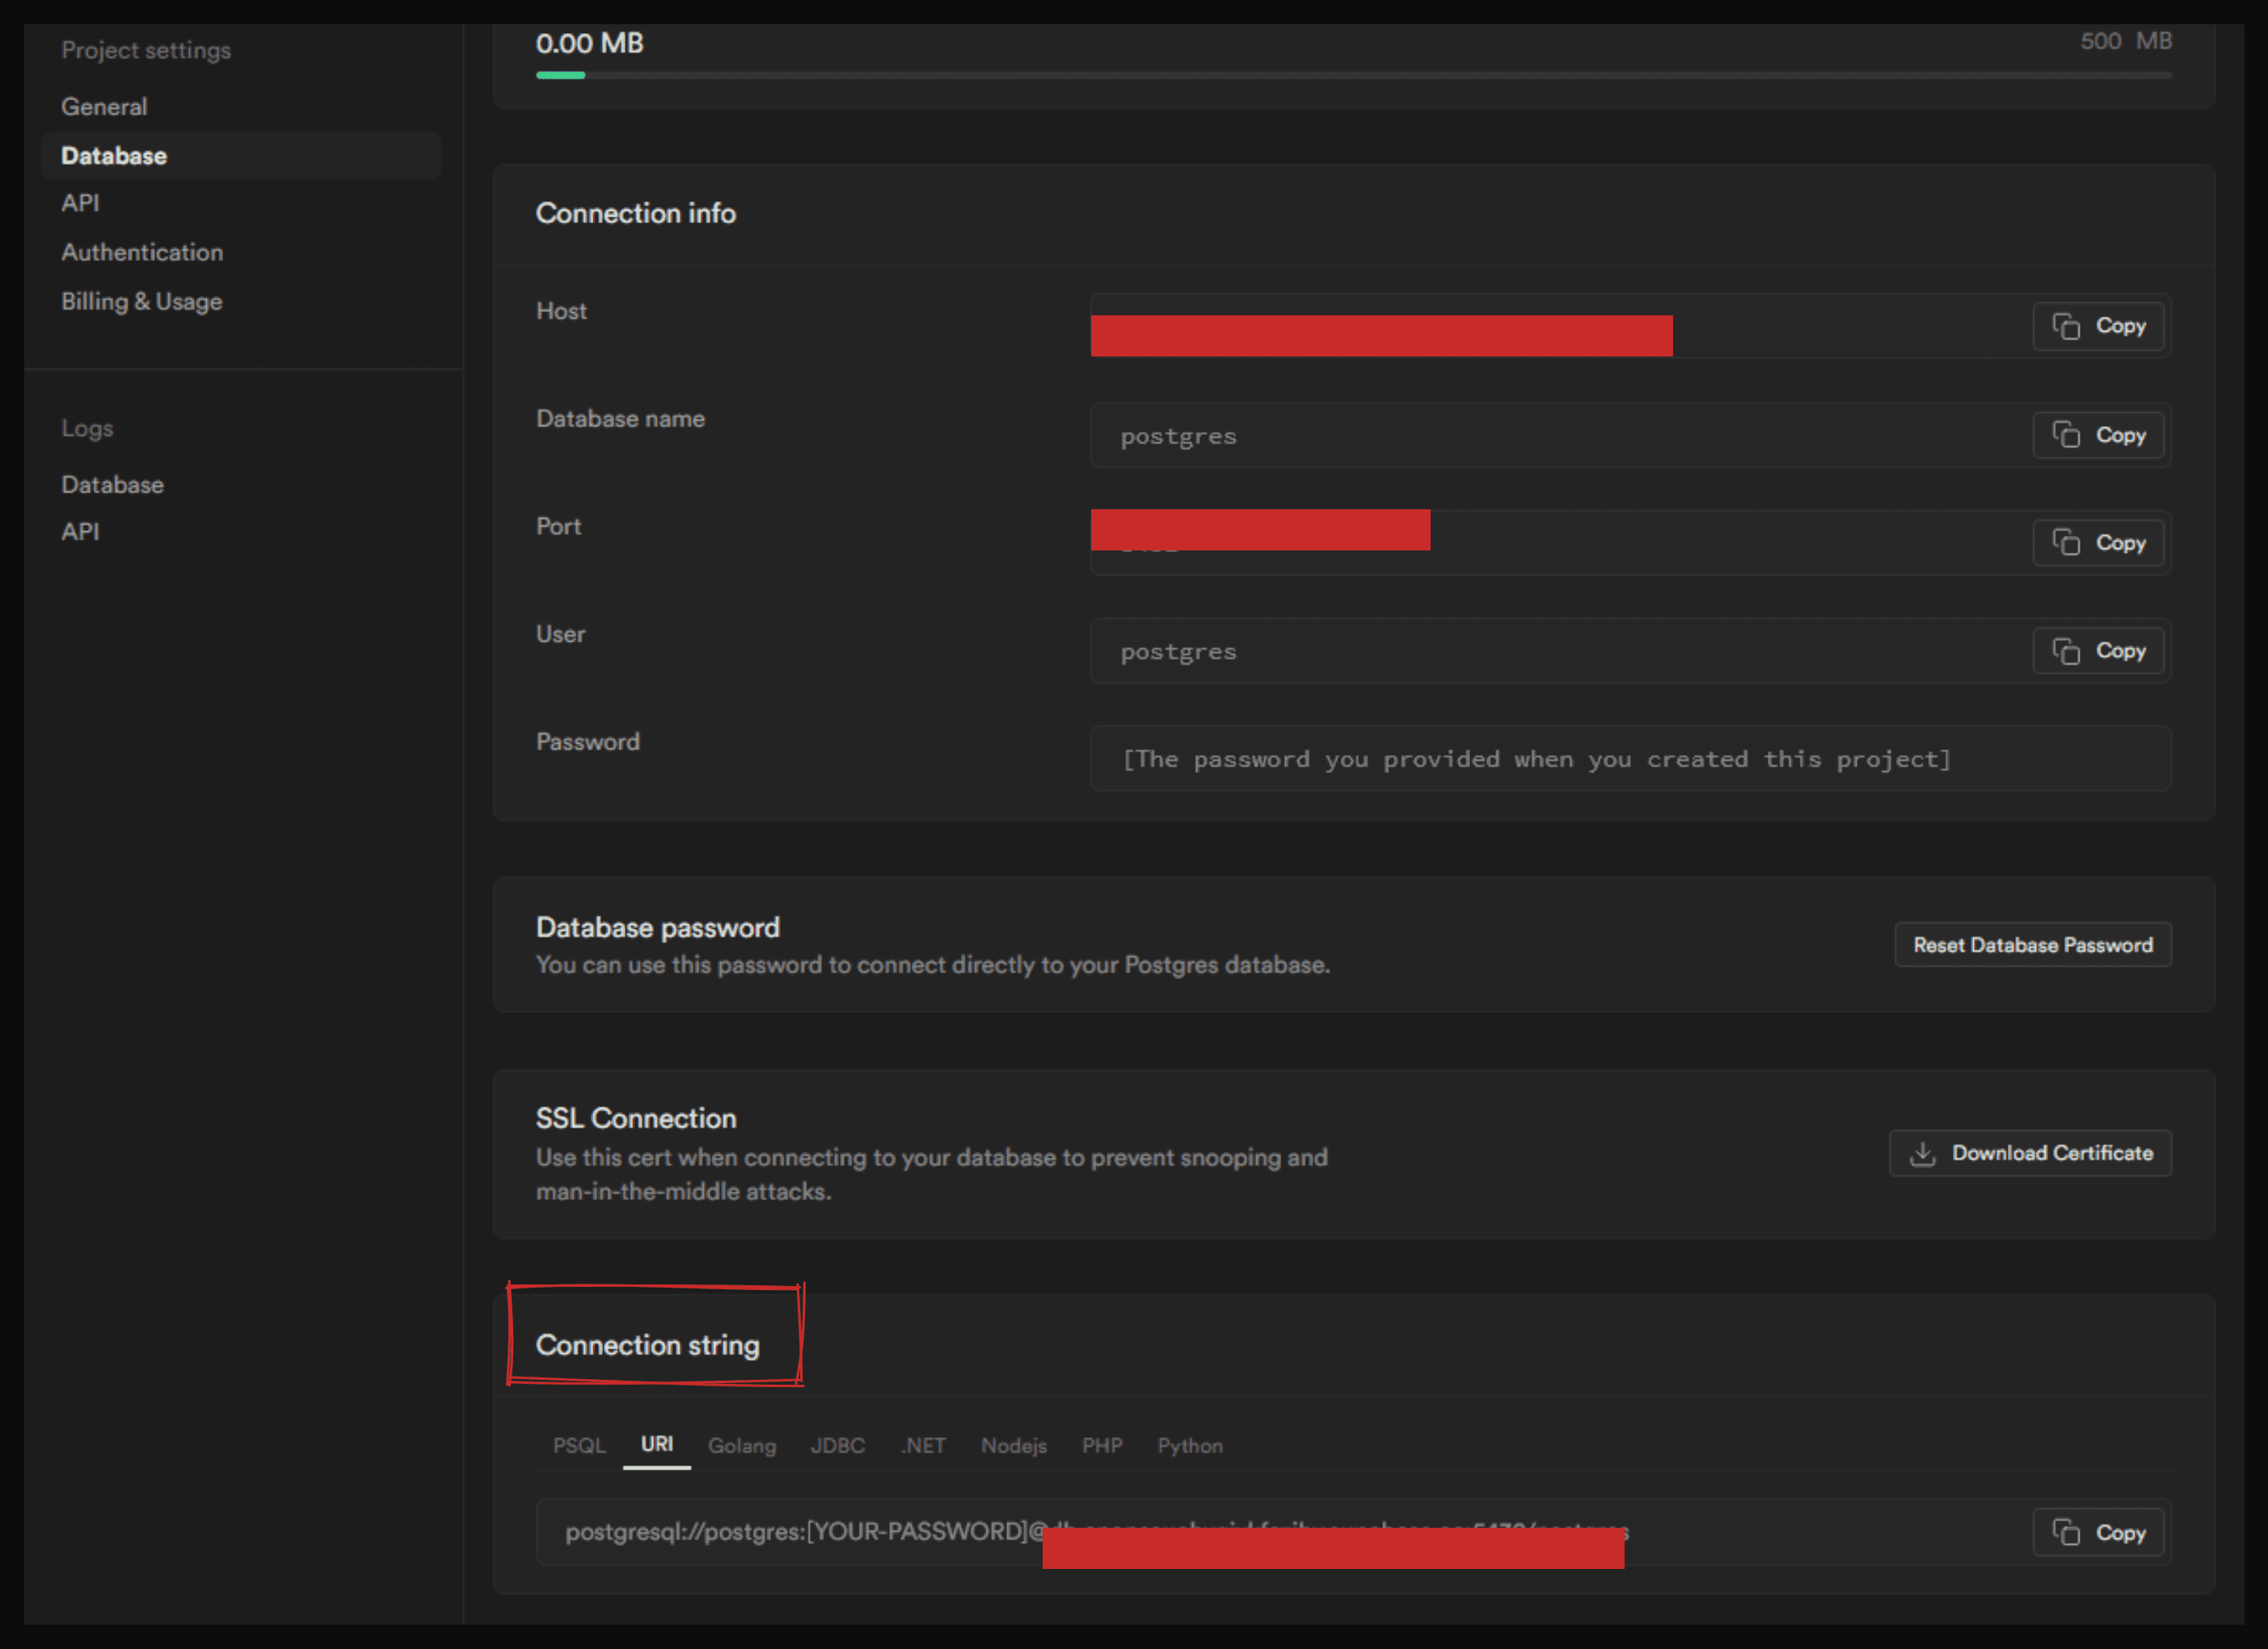The width and height of the screenshot is (2268, 1649).
Task: Copy the User value
Action: 2098,651
